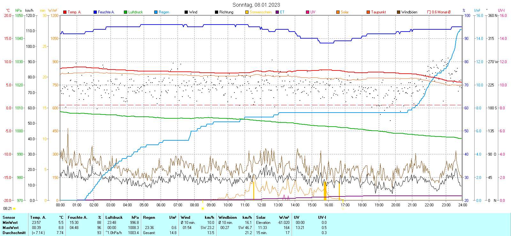Click the yellow sun icon beside 08:21

pyautogui.click(x=14, y=209)
